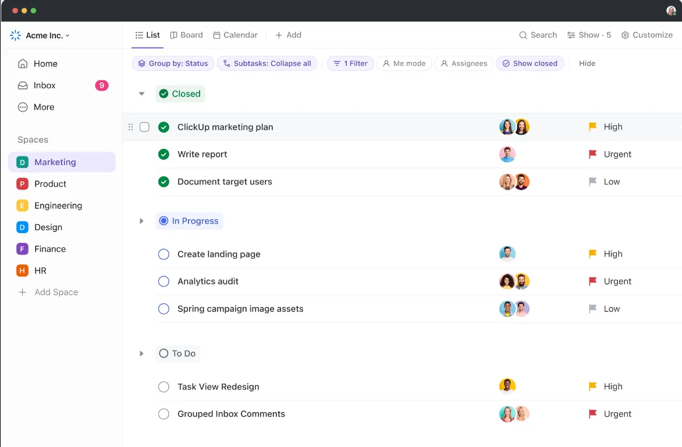Select the HR space icon
The image size is (682, 447).
[x=22, y=271]
